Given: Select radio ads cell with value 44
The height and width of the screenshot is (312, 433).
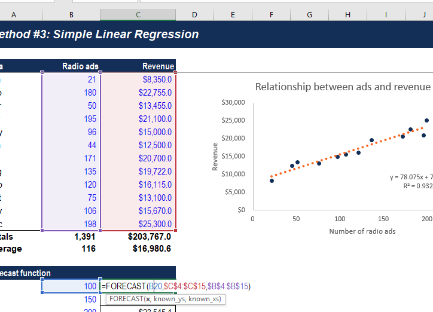Looking at the screenshot, I should pos(71,145).
